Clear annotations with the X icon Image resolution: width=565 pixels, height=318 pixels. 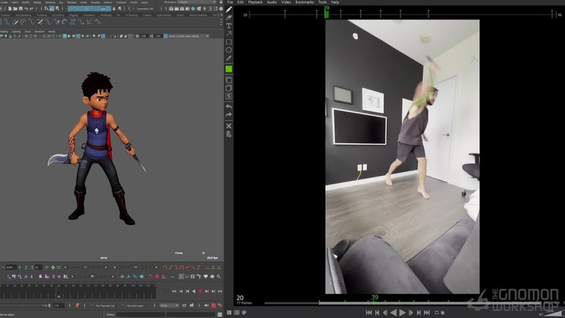click(229, 126)
